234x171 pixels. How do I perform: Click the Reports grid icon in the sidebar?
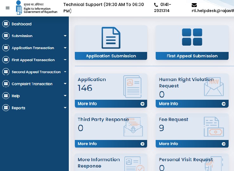(x=6, y=108)
